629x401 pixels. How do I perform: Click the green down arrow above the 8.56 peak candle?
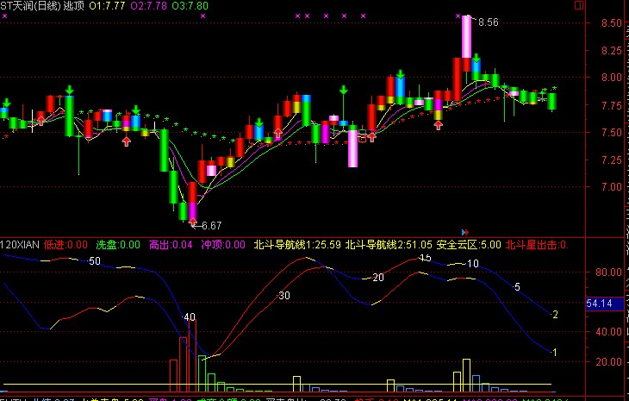(476, 60)
